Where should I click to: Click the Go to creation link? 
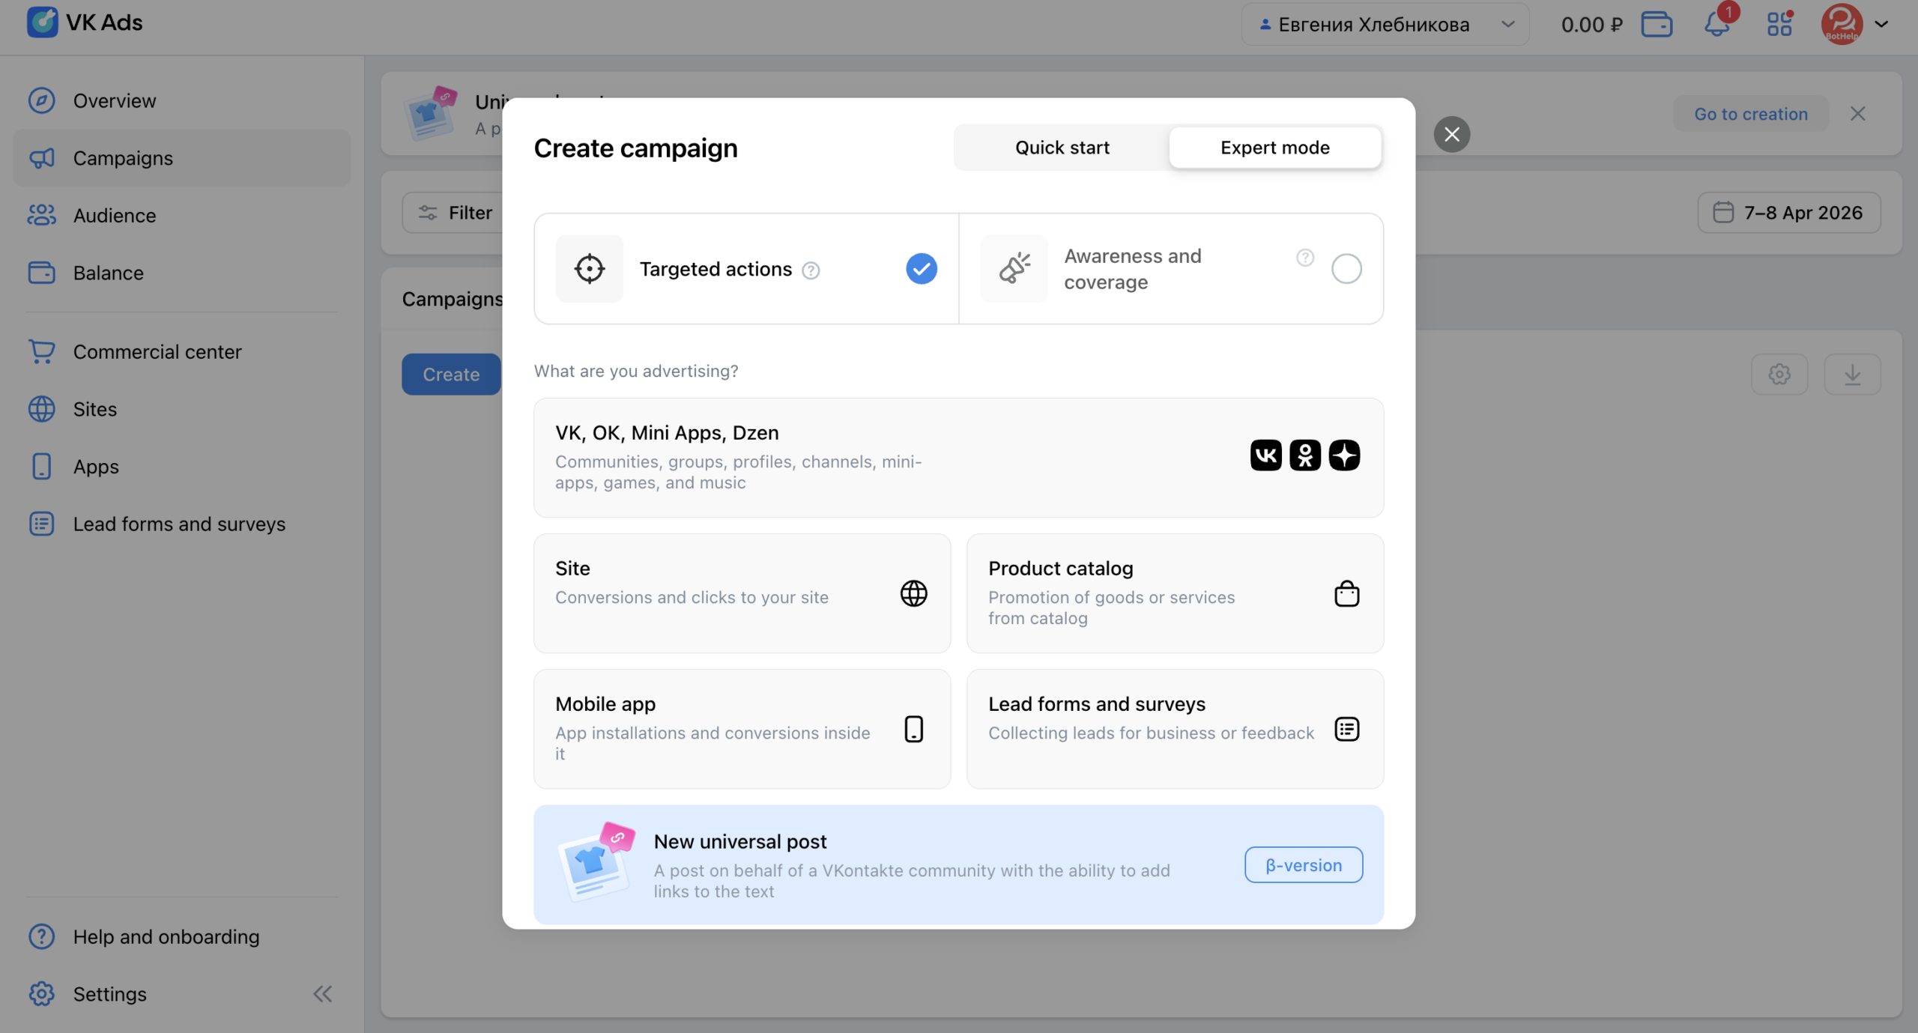point(1750,114)
